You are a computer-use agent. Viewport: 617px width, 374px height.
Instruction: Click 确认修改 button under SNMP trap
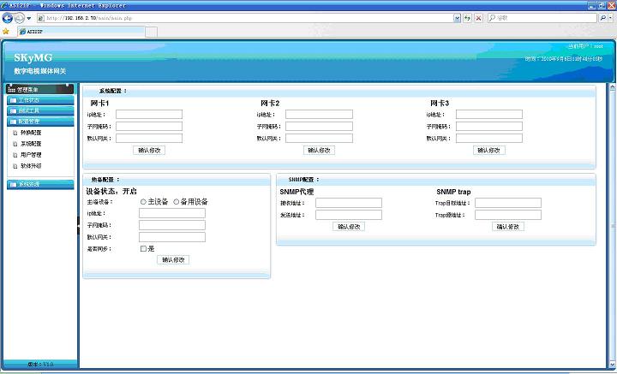[509, 227]
